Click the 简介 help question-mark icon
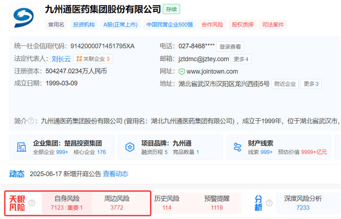Screen dimensions: 341x219 [x=31, y=121]
